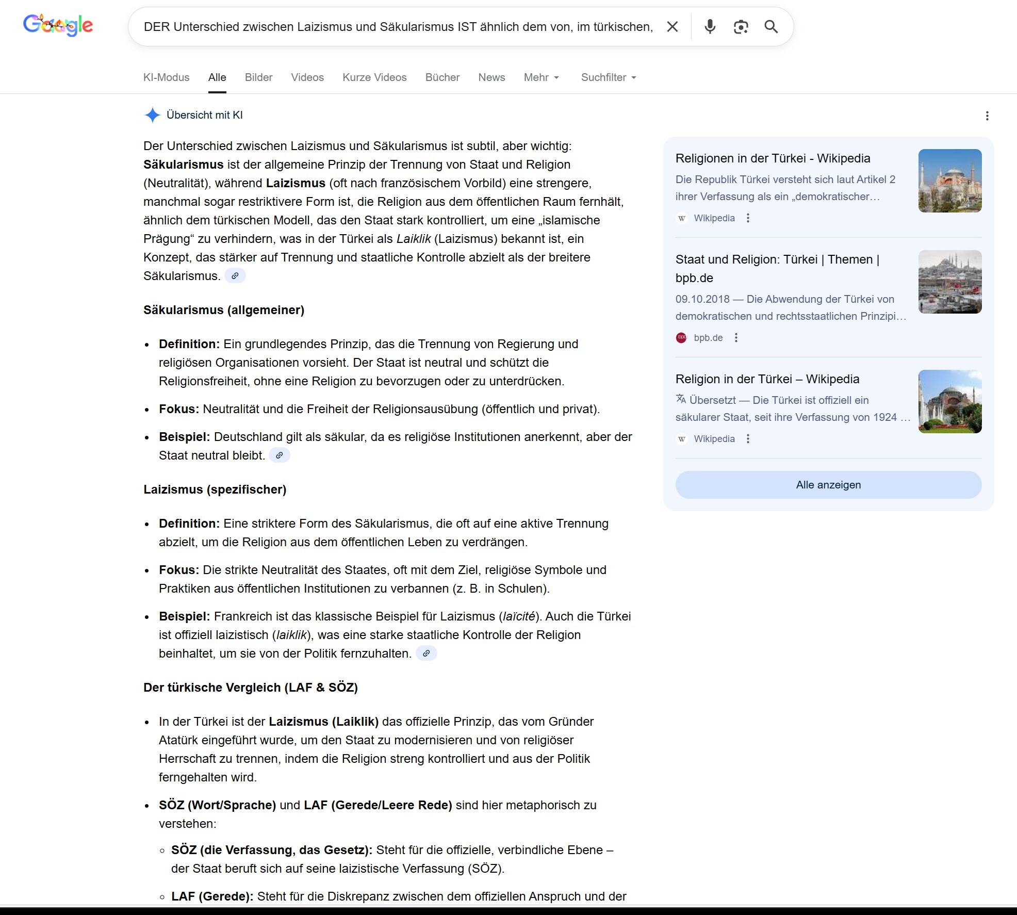The image size is (1017, 915).
Task: Open 'Religionen in der Türkei - Wikipedia' link
Action: pyautogui.click(x=773, y=158)
